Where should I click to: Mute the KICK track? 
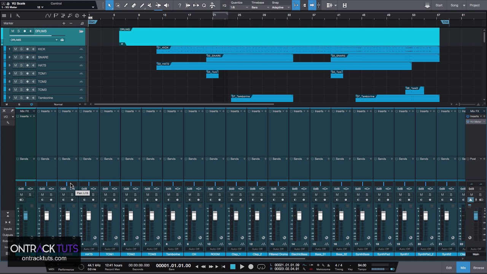pyautogui.click(x=16, y=49)
